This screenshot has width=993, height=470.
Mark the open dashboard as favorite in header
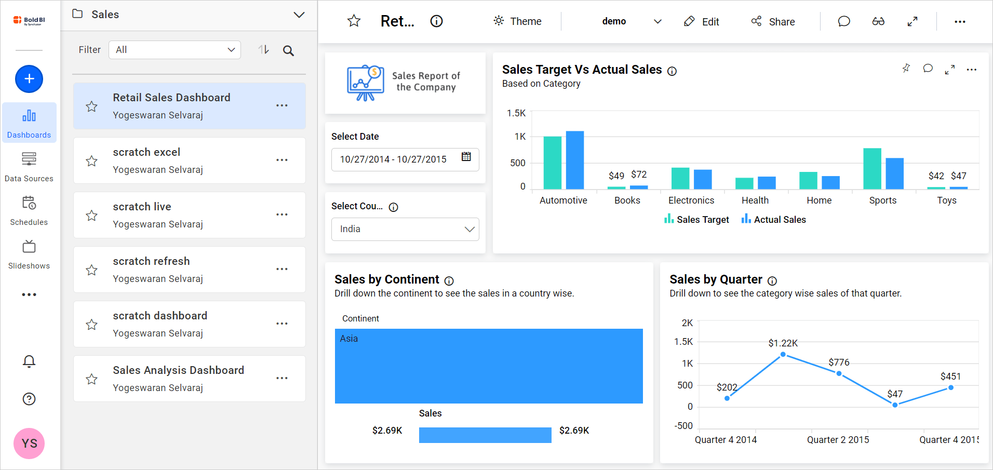click(354, 21)
